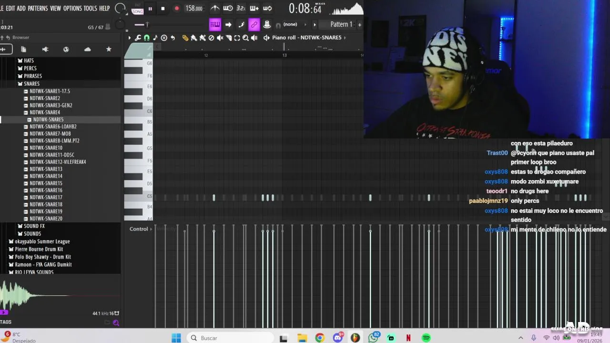Open the piano roll menu arrow
The width and height of the screenshot is (610, 343).
129,38
